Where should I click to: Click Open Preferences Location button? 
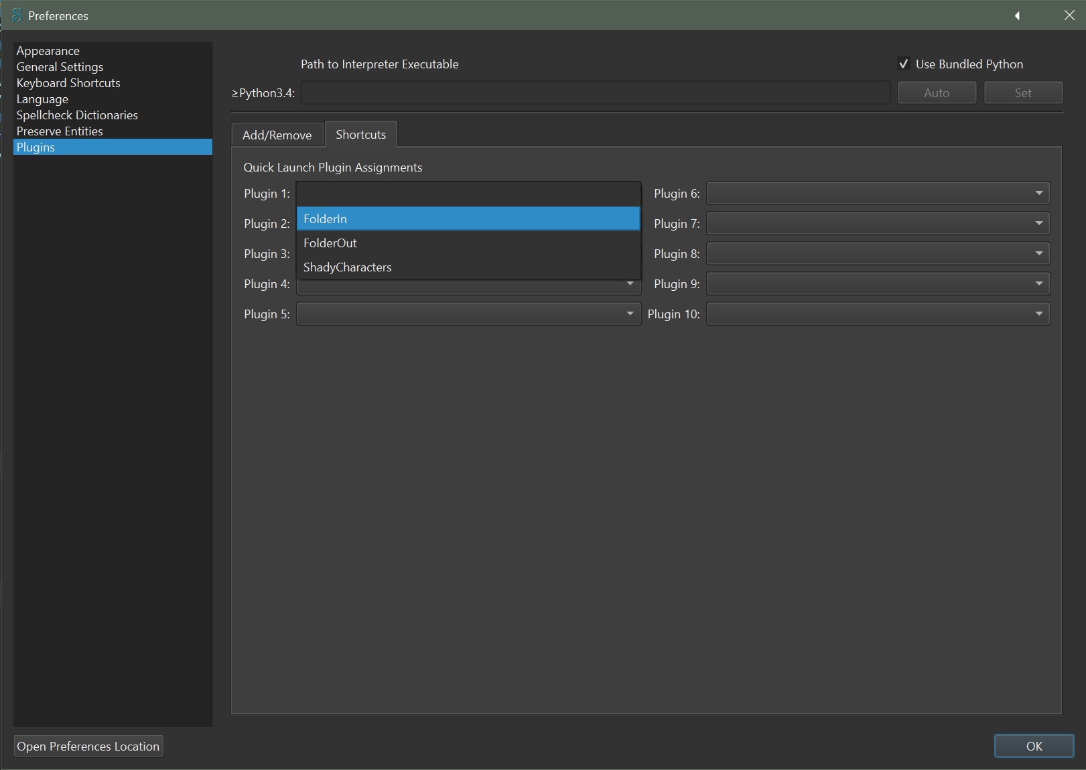88,746
